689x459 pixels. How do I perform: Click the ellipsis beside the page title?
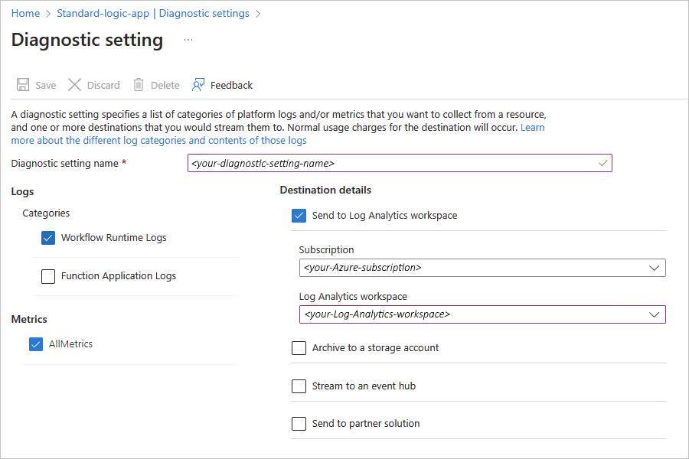click(x=188, y=41)
